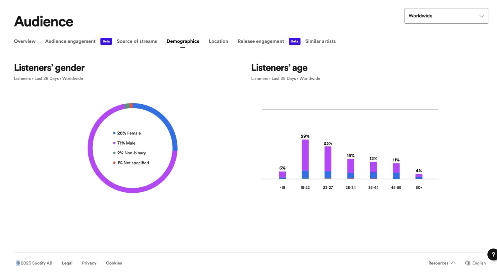Visit the Privacy footer link

pyautogui.click(x=89, y=263)
